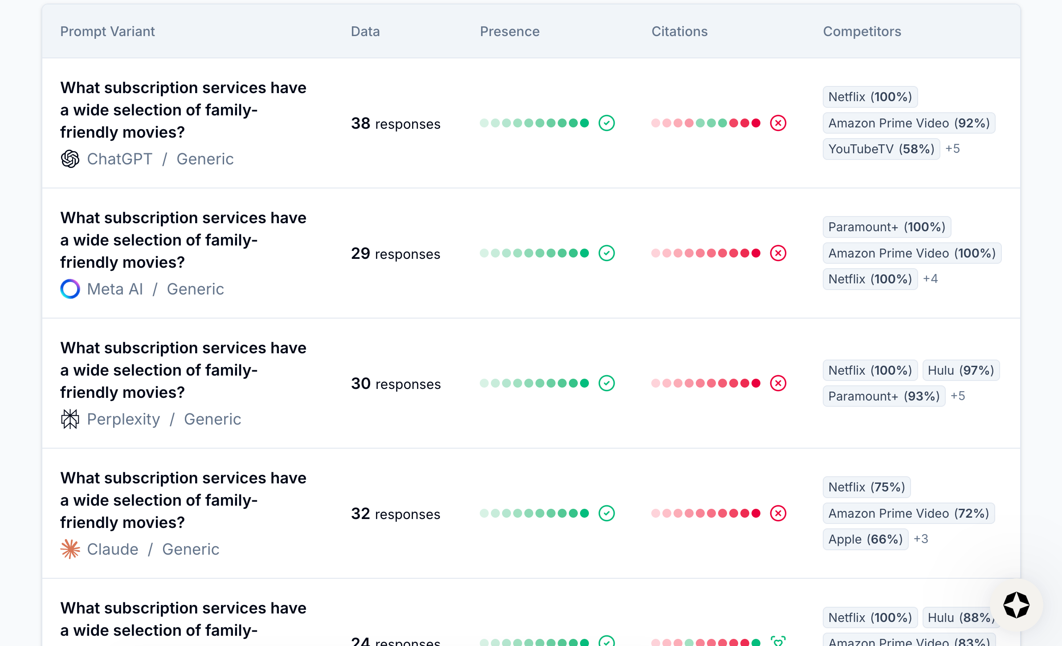
Task: Click the ChatGPT logo icon
Action: (x=70, y=159)
